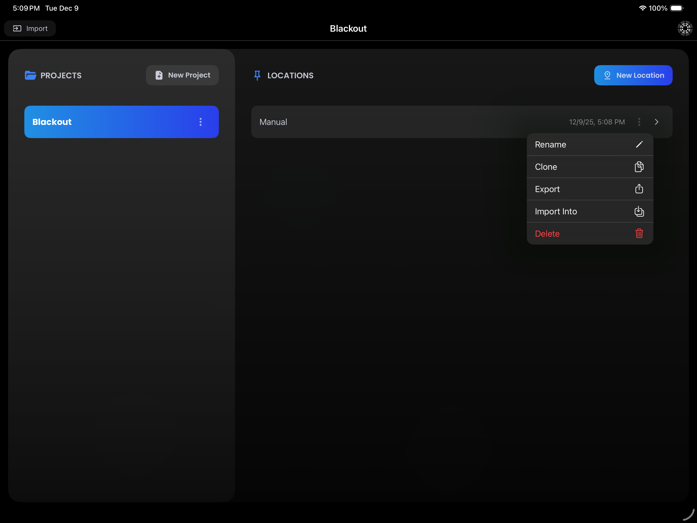Click the New Project button

[x=182, y=75]
